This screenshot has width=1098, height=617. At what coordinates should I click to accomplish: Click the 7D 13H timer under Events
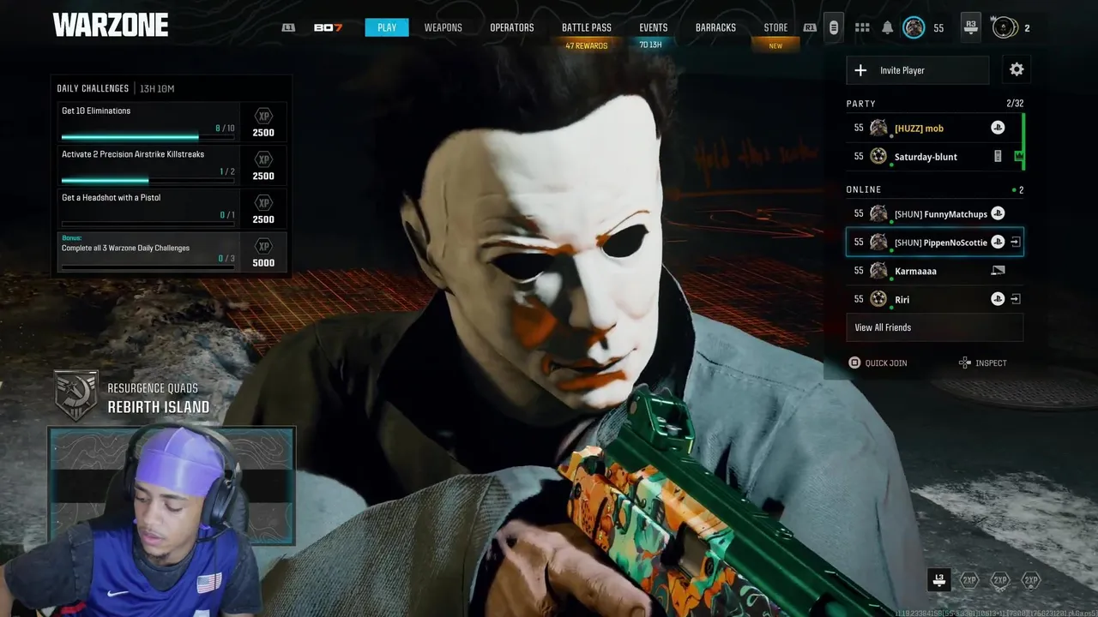651,45
